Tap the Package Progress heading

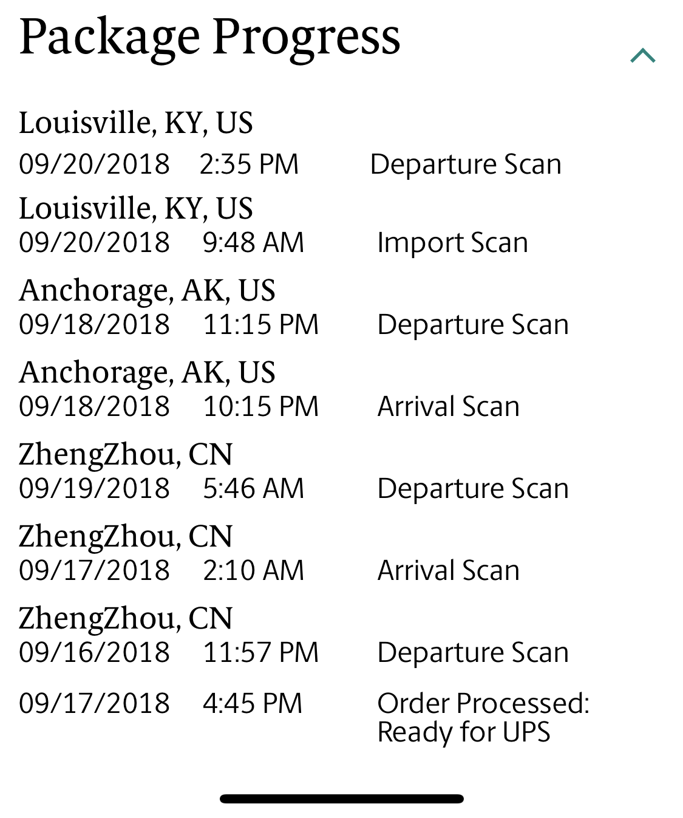[x=209, y=38]
